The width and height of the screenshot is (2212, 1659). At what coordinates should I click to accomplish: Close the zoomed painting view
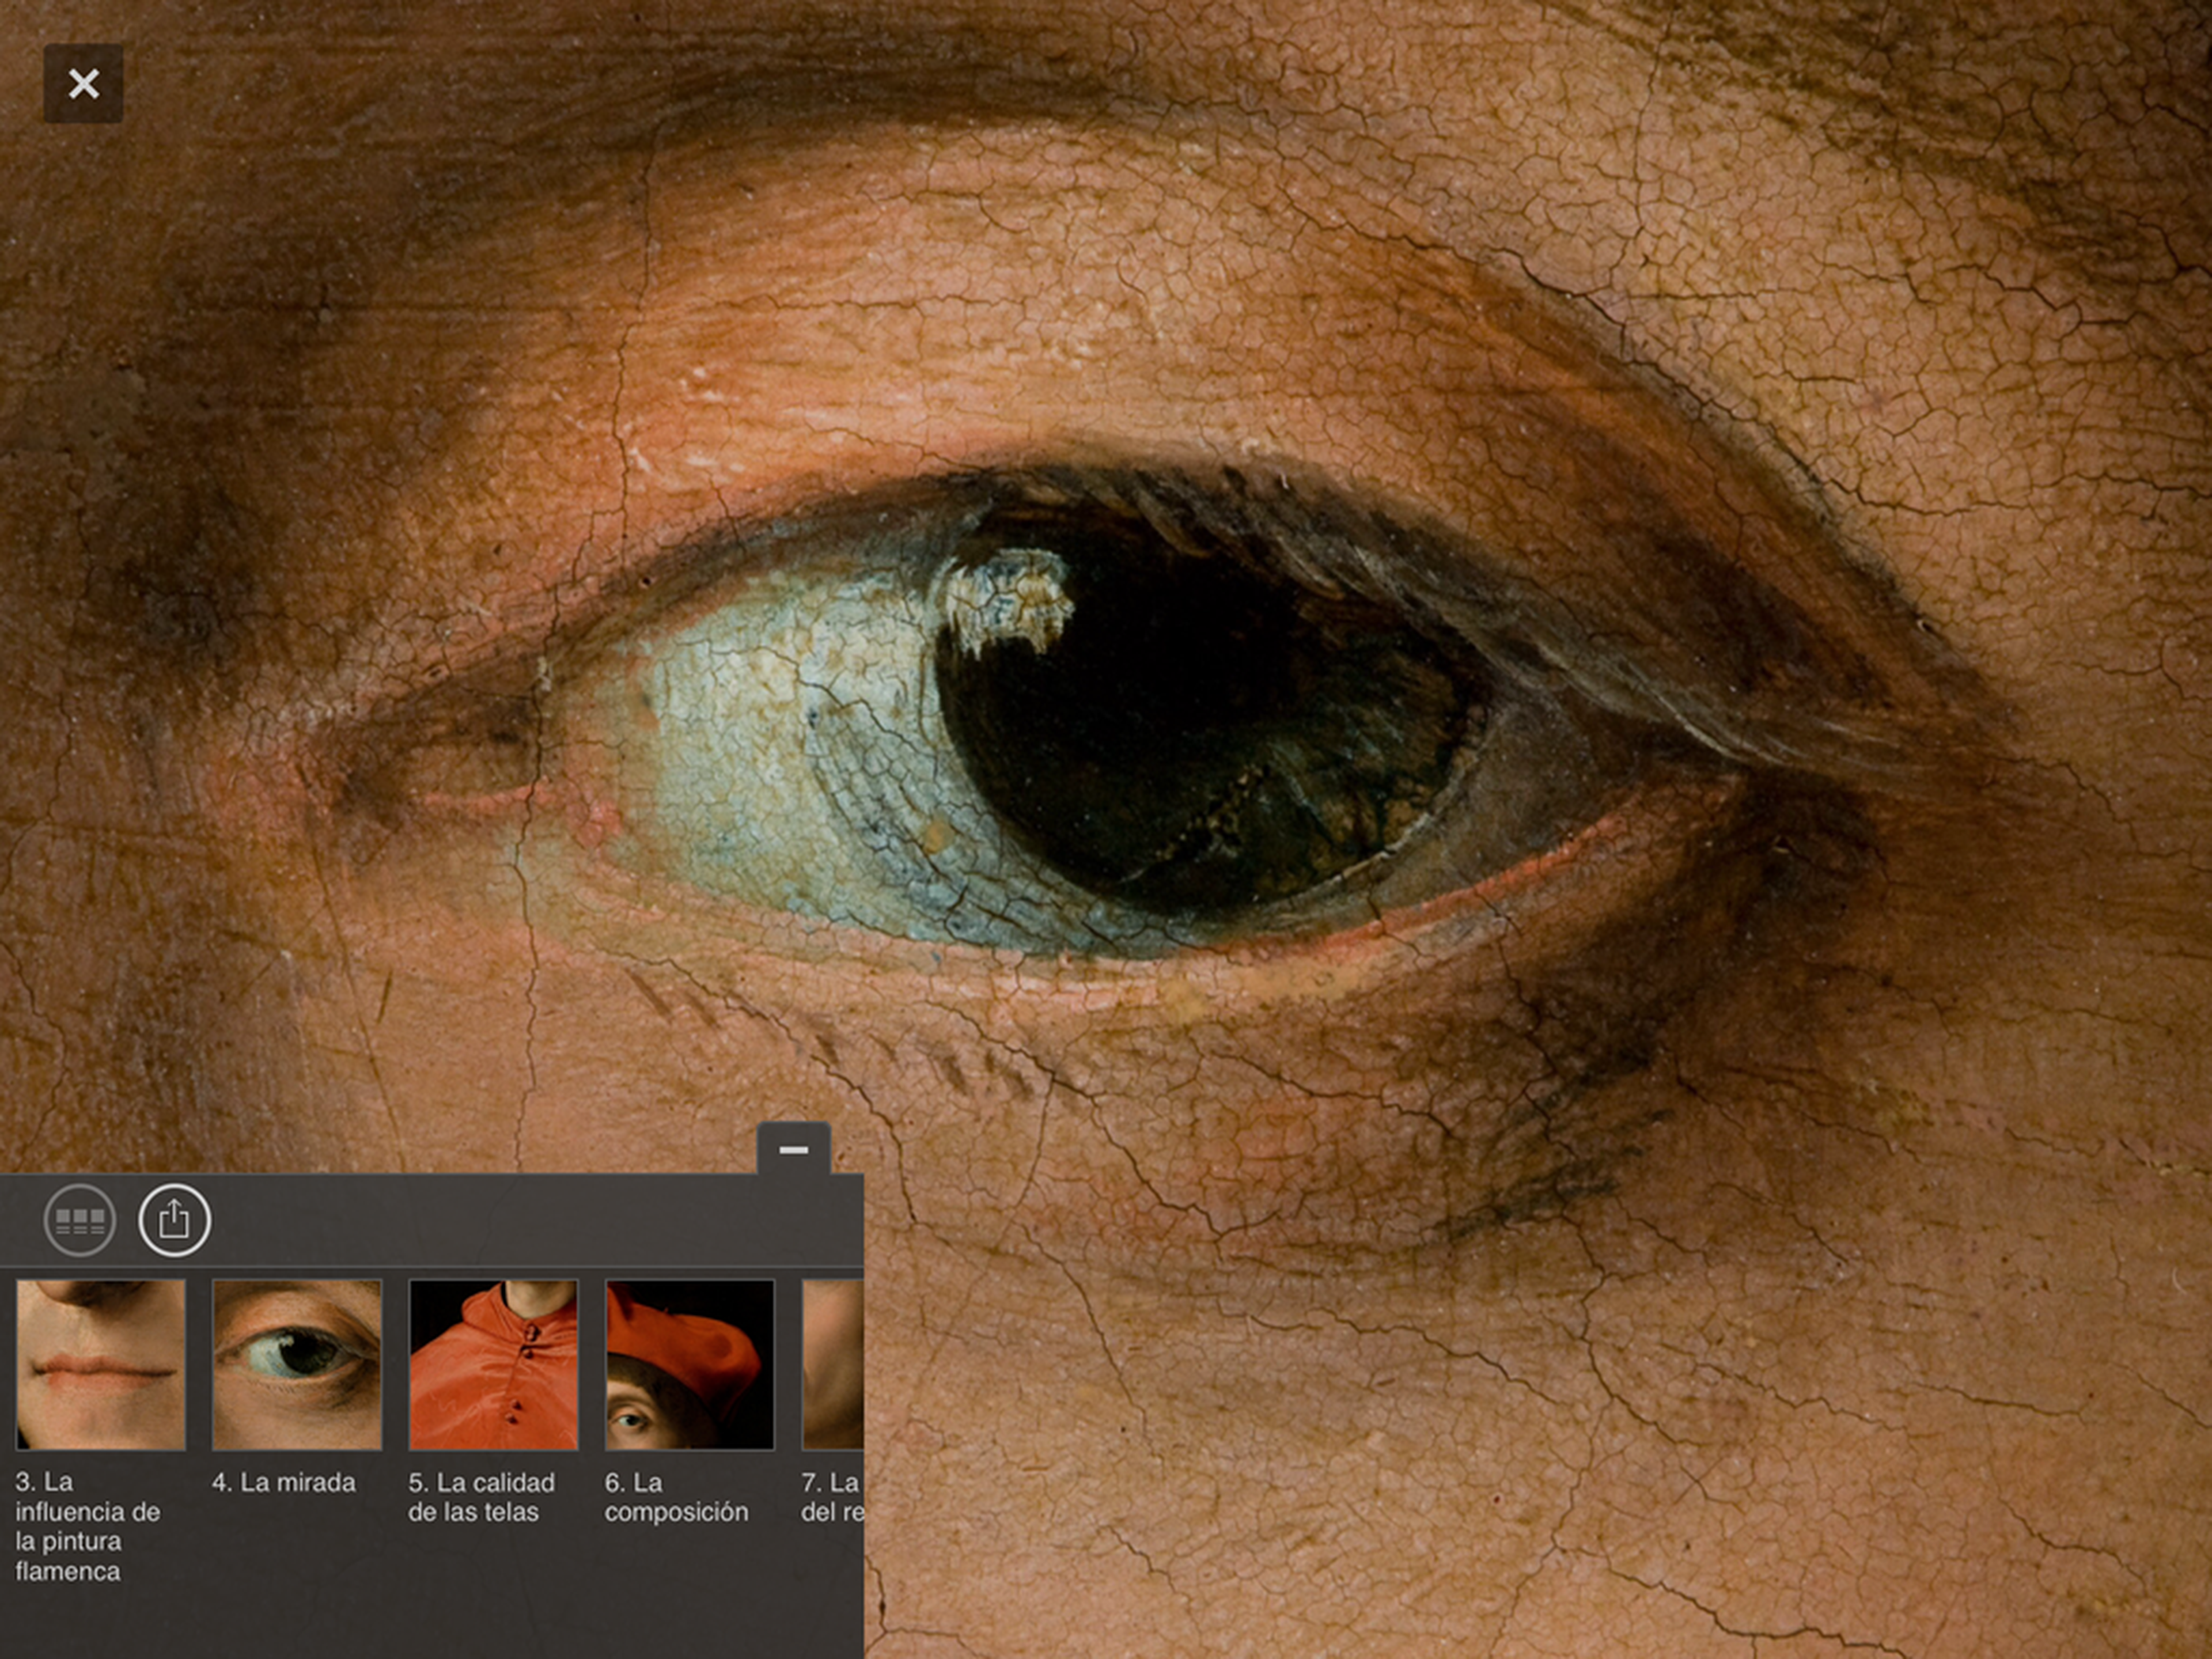pos(83,83)
